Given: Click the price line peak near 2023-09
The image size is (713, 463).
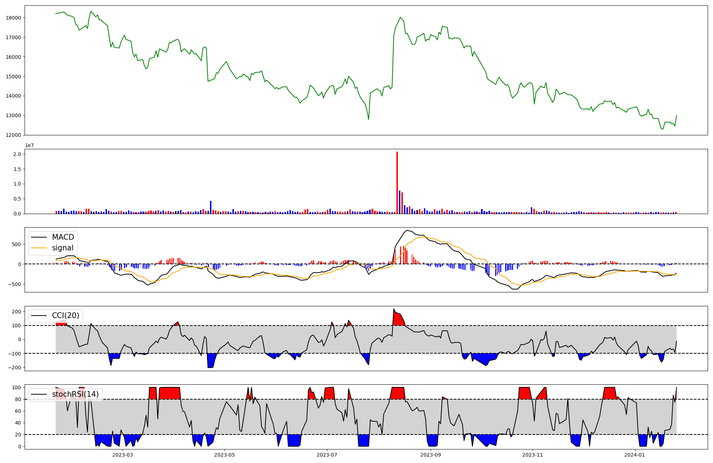Looking at the screenshot, I should click(x=400, y=17).
